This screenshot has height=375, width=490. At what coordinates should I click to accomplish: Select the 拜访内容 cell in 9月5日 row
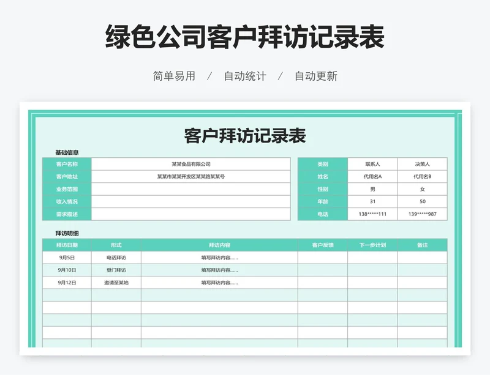point(219,258)
